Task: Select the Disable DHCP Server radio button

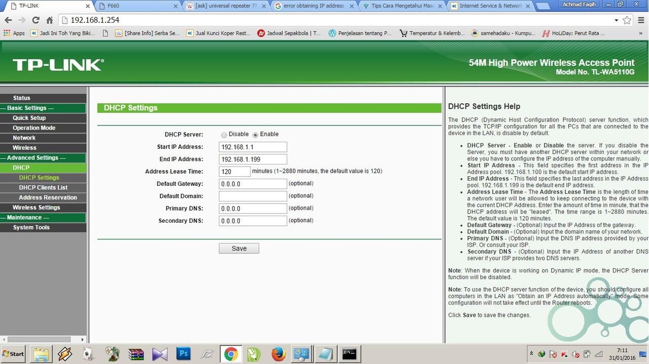Action: pos(224,135)
